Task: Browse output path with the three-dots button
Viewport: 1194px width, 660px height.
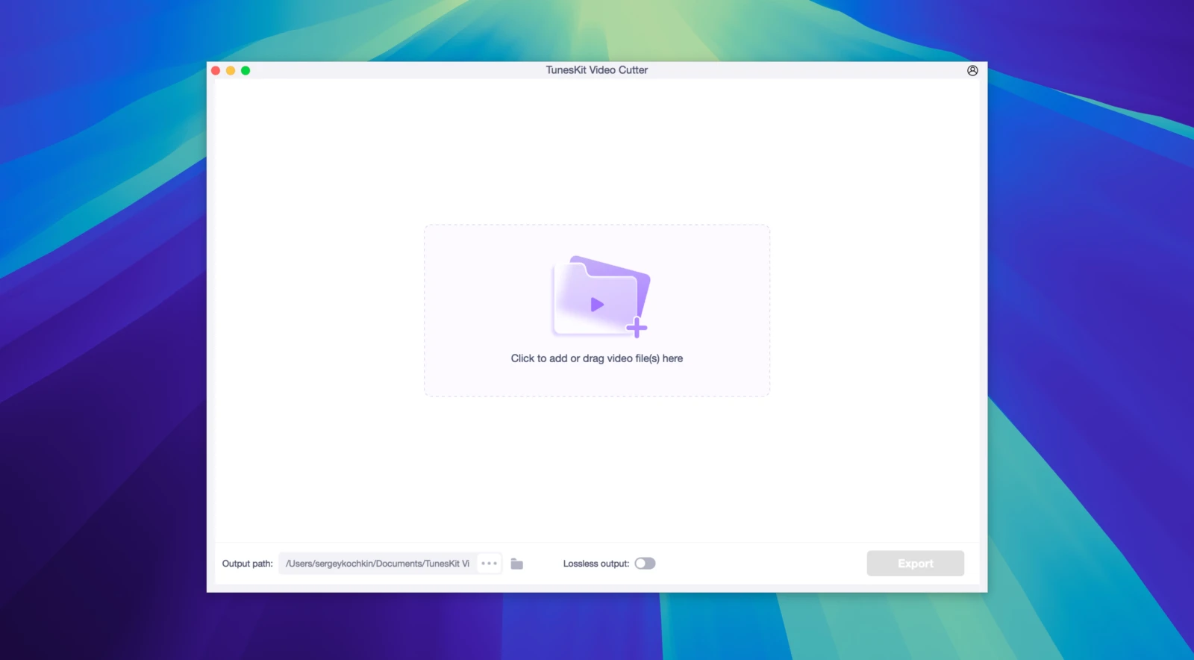Action: 490,564
